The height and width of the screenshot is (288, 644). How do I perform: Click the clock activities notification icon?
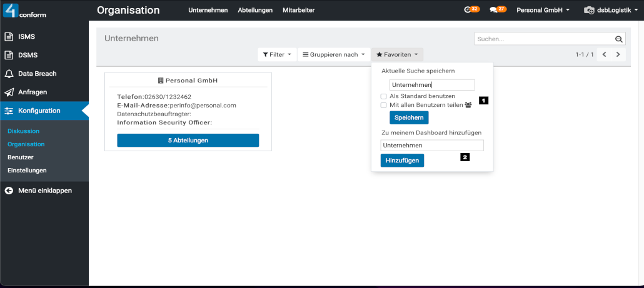click(x=468, y=10)
